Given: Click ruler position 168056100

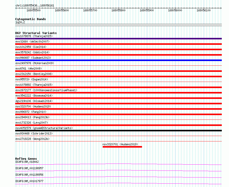Looking at the screenshot, I should (204, 10).
